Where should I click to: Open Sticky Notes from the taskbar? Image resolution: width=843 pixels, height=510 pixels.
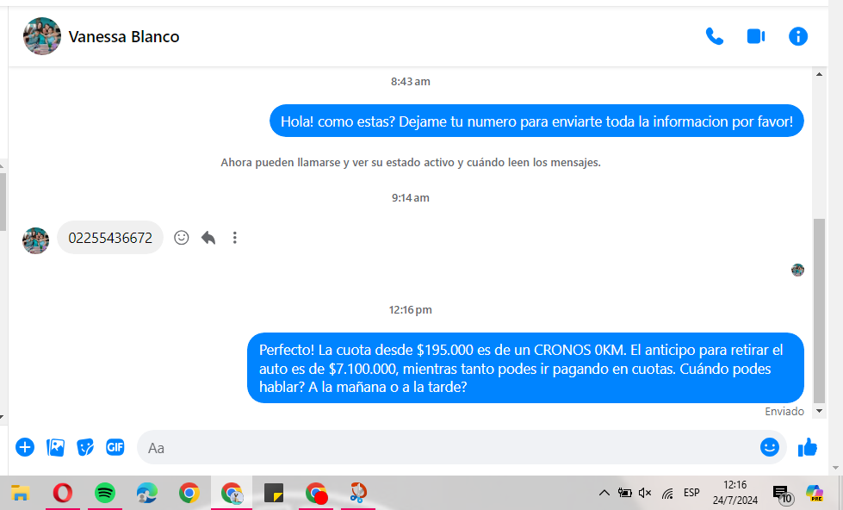274,493
